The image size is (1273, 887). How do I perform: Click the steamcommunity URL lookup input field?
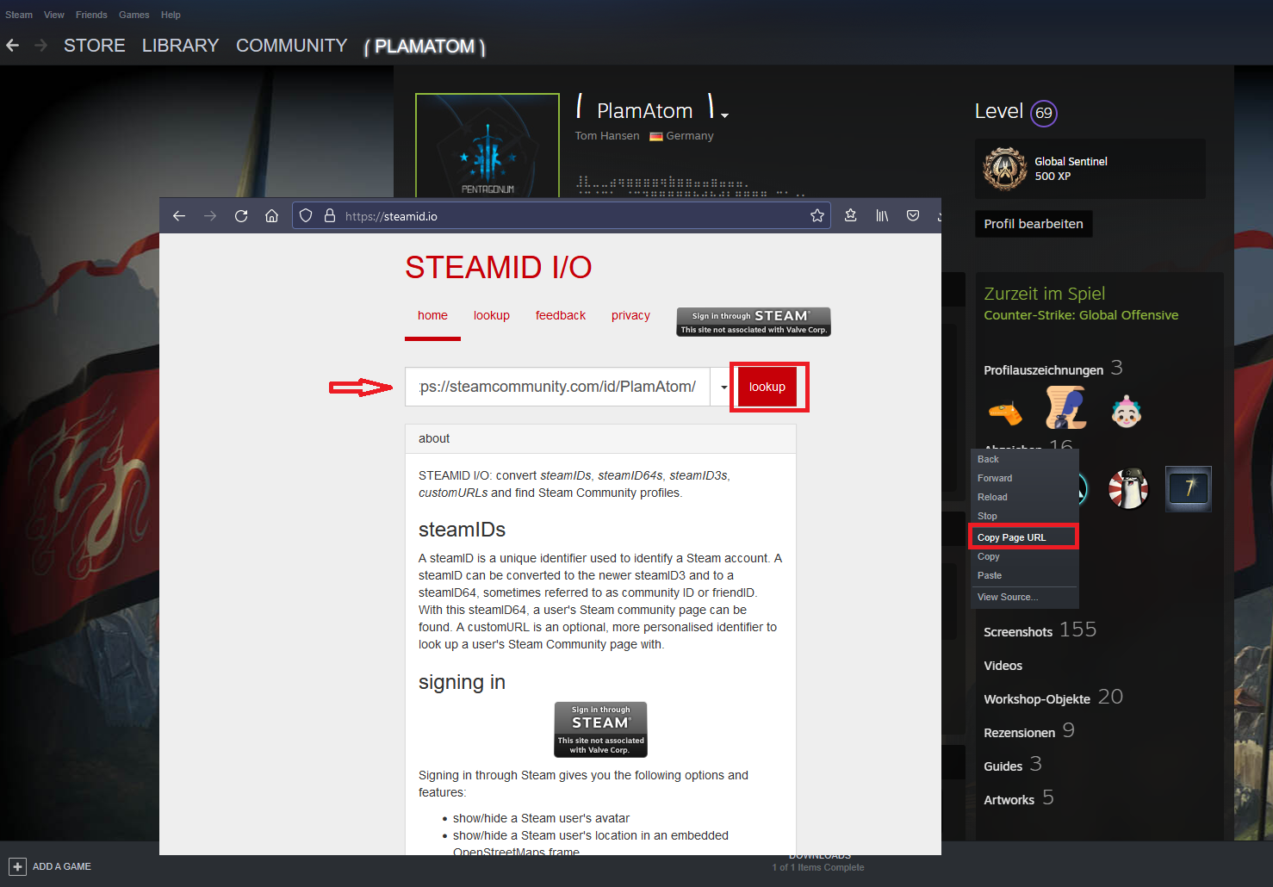click(557, 387)
